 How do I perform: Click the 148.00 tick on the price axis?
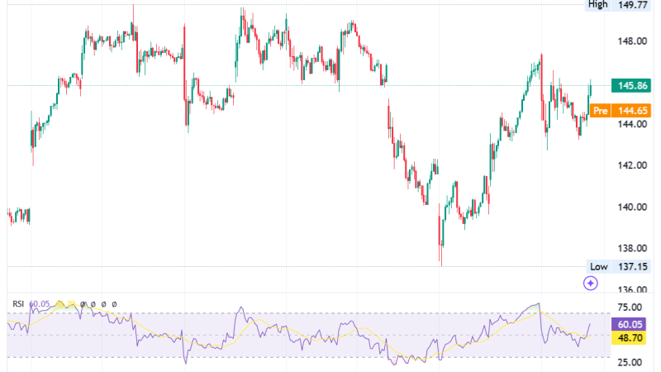(632, 41)
